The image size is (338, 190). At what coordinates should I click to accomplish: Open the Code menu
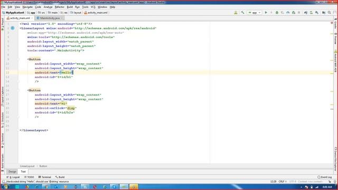pyautogui.click(x=38, y=7)
